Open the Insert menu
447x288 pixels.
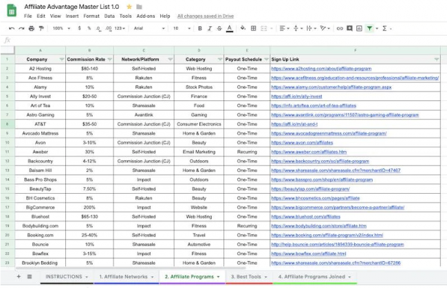coord(72,16)
